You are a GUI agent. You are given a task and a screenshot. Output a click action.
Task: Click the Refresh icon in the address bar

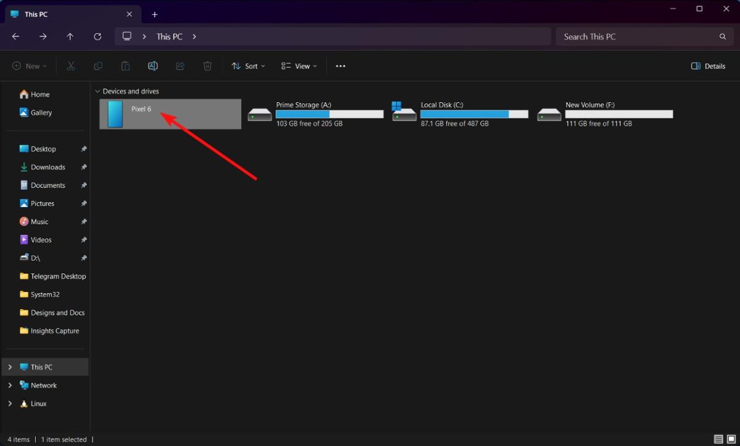pyautogui.click(x=97, y=36)
